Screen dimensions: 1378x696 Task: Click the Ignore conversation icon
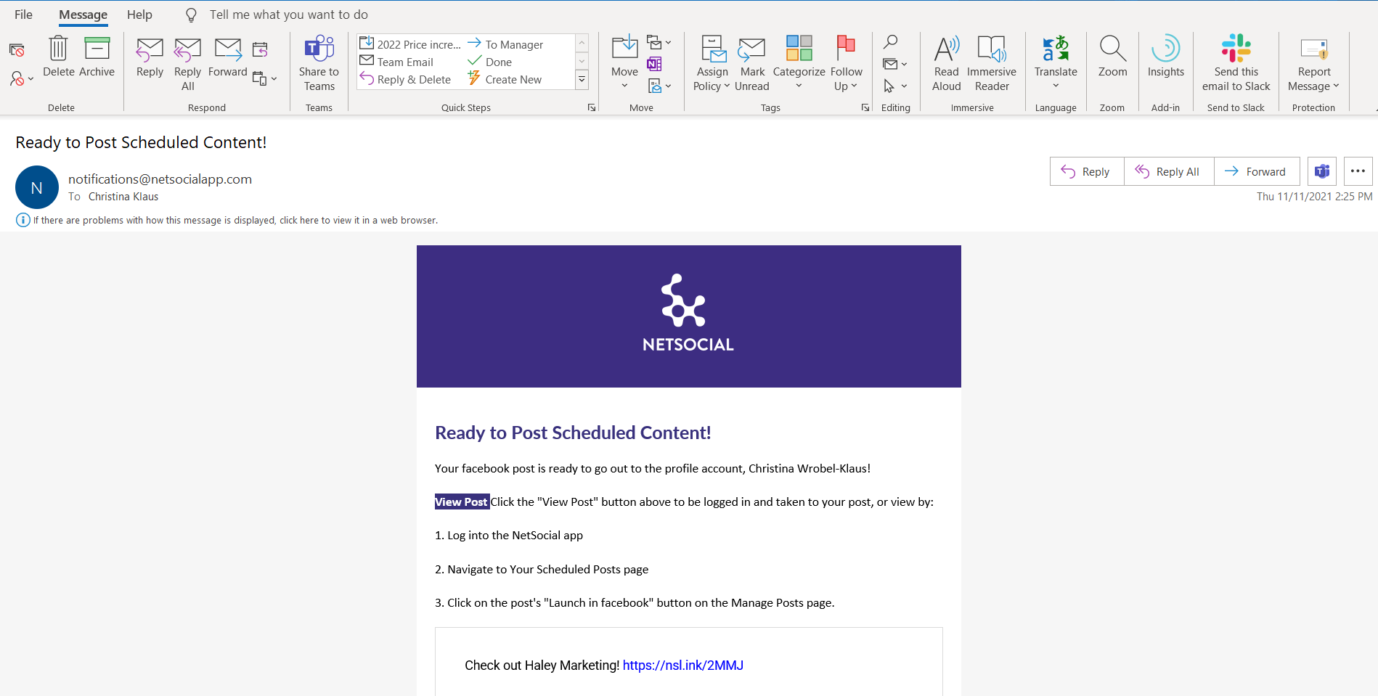coord(17,50)
